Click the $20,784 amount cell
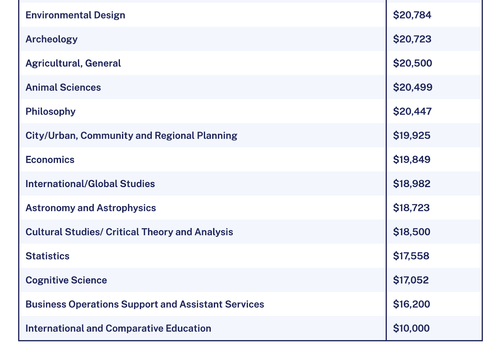 coord(412,15)
